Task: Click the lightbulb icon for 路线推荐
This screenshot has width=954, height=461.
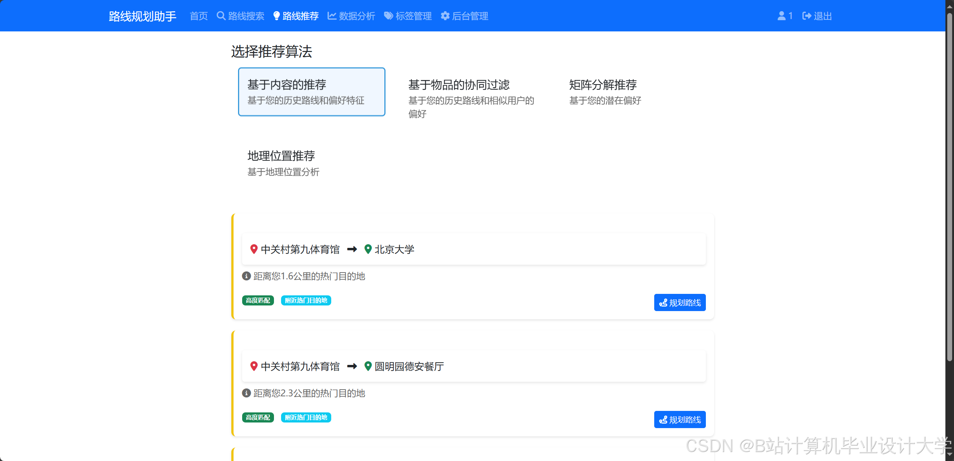Action: [276, 16]
